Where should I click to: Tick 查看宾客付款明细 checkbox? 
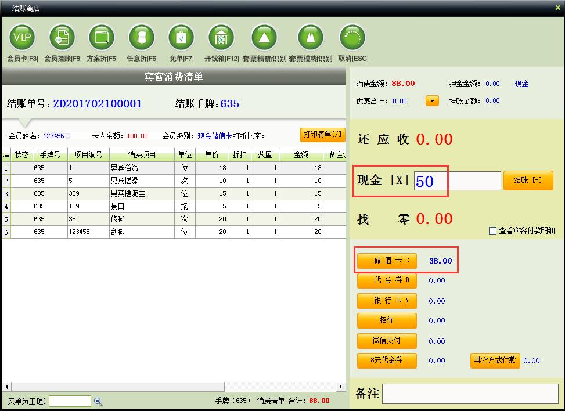(x=492, y=231)
